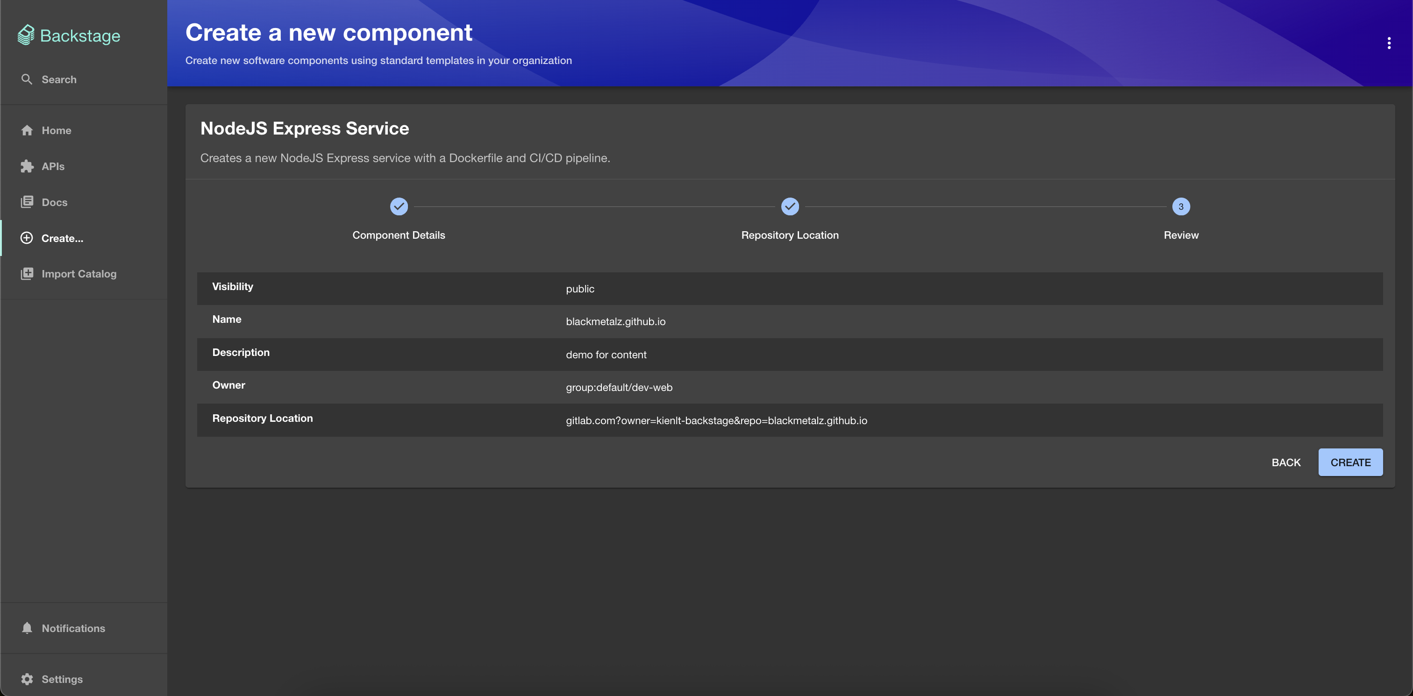
Task: Click the Create plus-circle icon
Action: (x=26, y=238)
